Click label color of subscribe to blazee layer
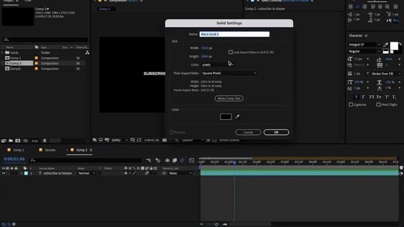The height and width of the screenshot is (227, 404). tap(26, 173)
